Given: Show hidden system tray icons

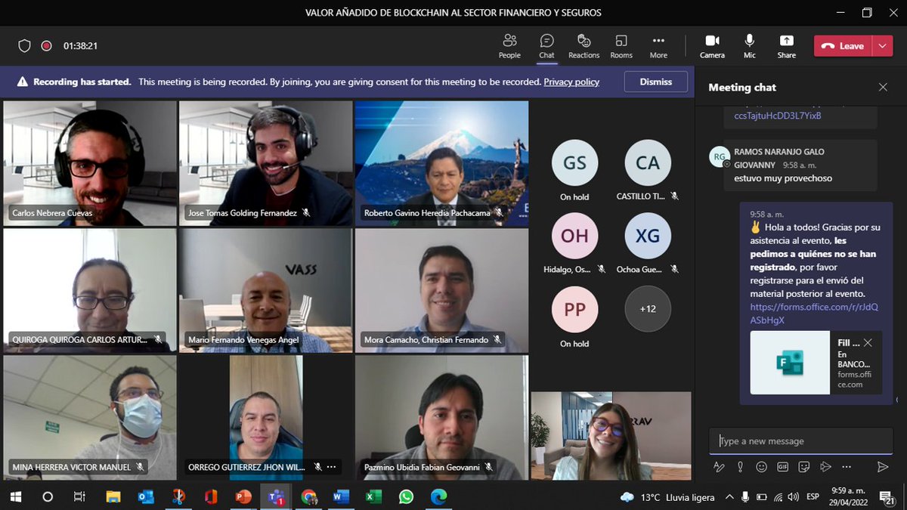Looking at the screenshot, I should pos(729,496).
